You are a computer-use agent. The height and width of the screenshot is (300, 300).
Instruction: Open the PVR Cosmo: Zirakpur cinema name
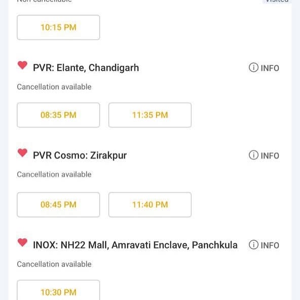click(80, 156)
